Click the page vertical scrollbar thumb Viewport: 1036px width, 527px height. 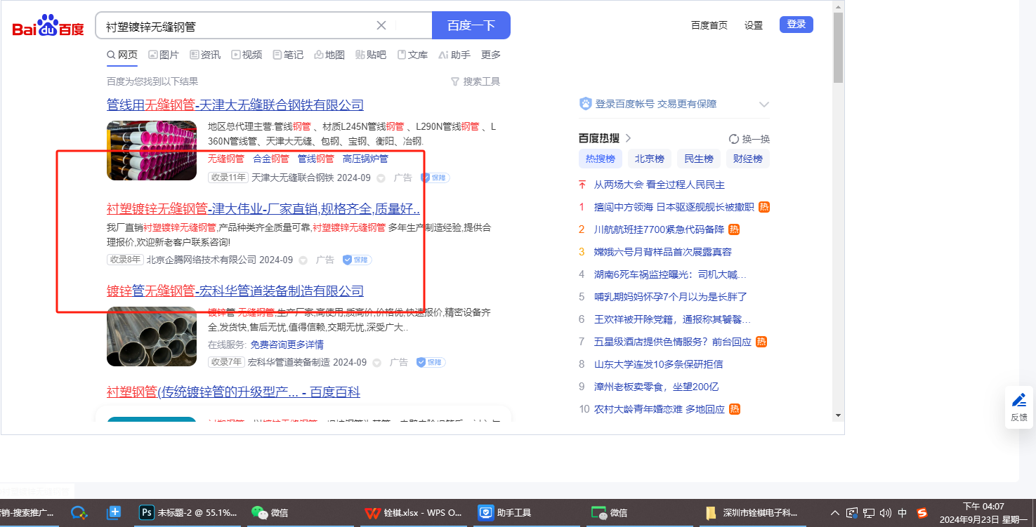tap(838, 48)
